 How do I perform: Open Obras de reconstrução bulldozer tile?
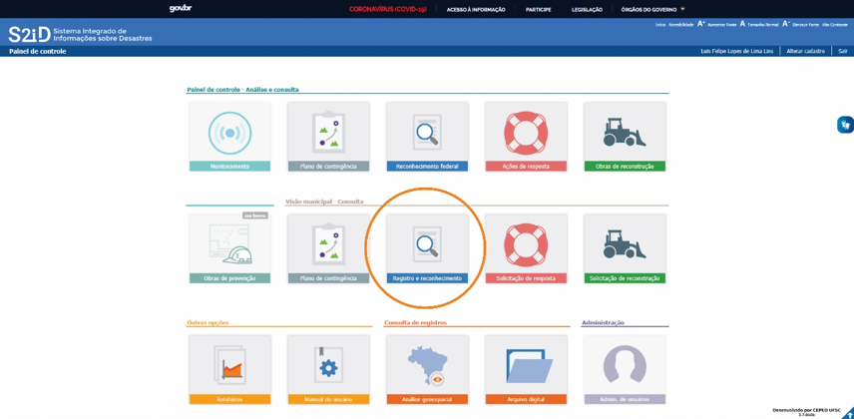[625, 133]
